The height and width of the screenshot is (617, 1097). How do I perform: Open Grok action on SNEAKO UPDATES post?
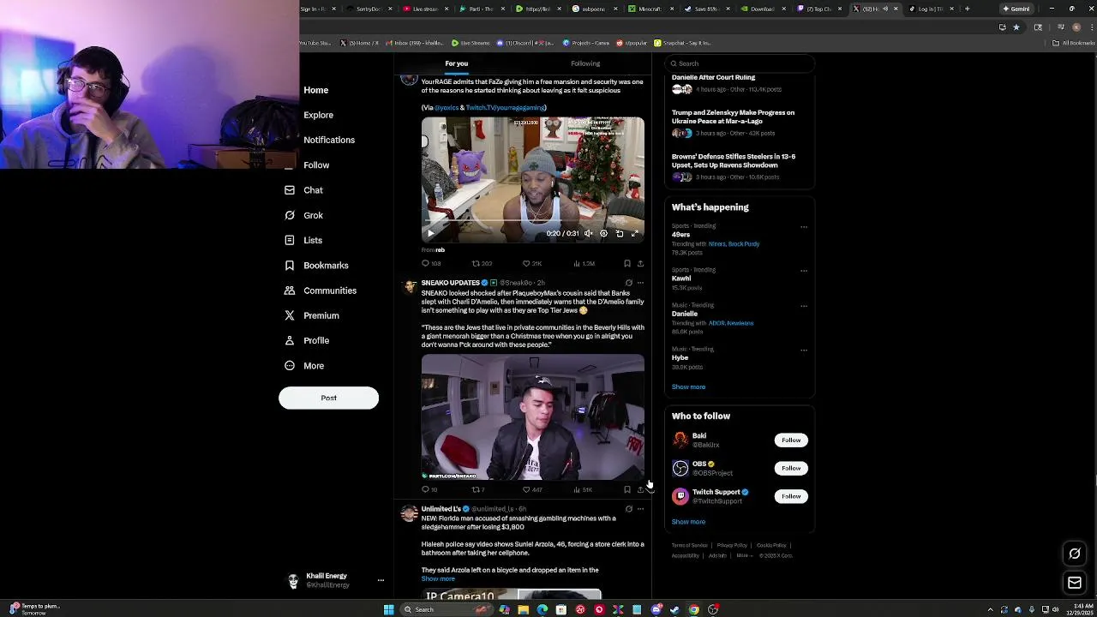coord(628,283)
